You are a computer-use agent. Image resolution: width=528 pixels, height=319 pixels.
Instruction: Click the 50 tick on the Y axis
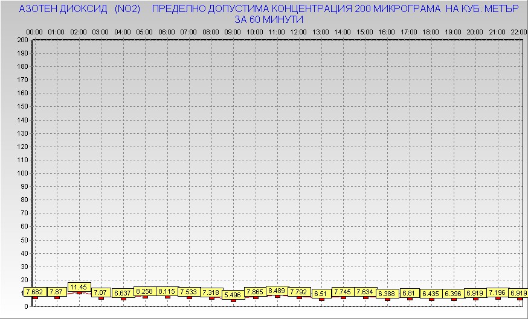coord(24,240)
